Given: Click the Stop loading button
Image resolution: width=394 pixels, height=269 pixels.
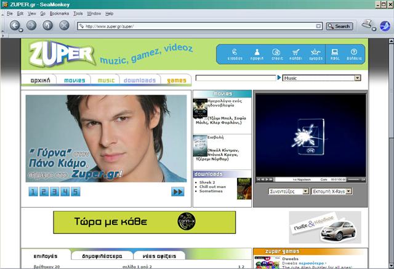Looking at the screenshot, I should point(64,26).
